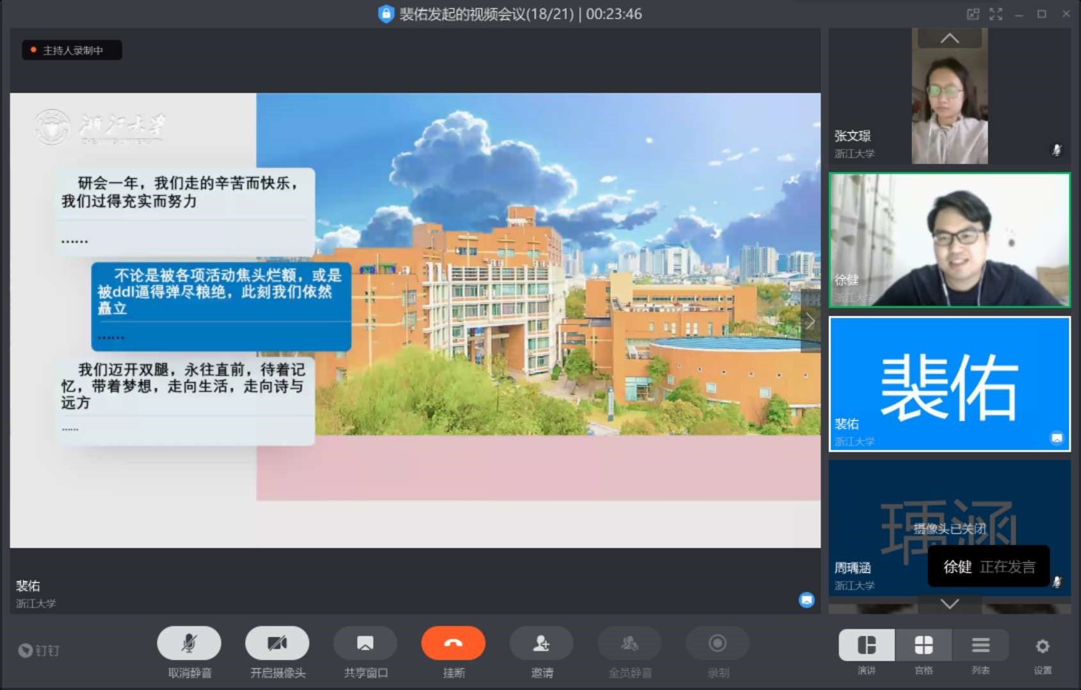Open 设置 settings gear
The image size is (1081, 690).
(x=1042, y=647)
